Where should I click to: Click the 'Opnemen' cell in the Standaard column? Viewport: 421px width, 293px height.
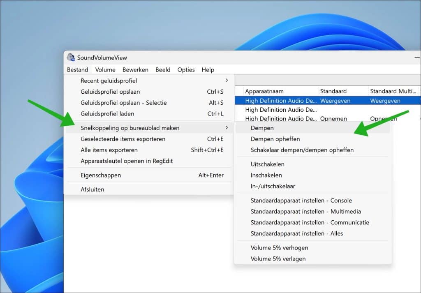pos(333,119)
